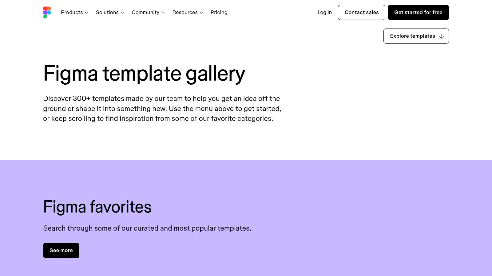Image resolution: width=492 pixels, height=276 pixels.
Task: Click the Log in link
Action: click(x=324, y=12)
